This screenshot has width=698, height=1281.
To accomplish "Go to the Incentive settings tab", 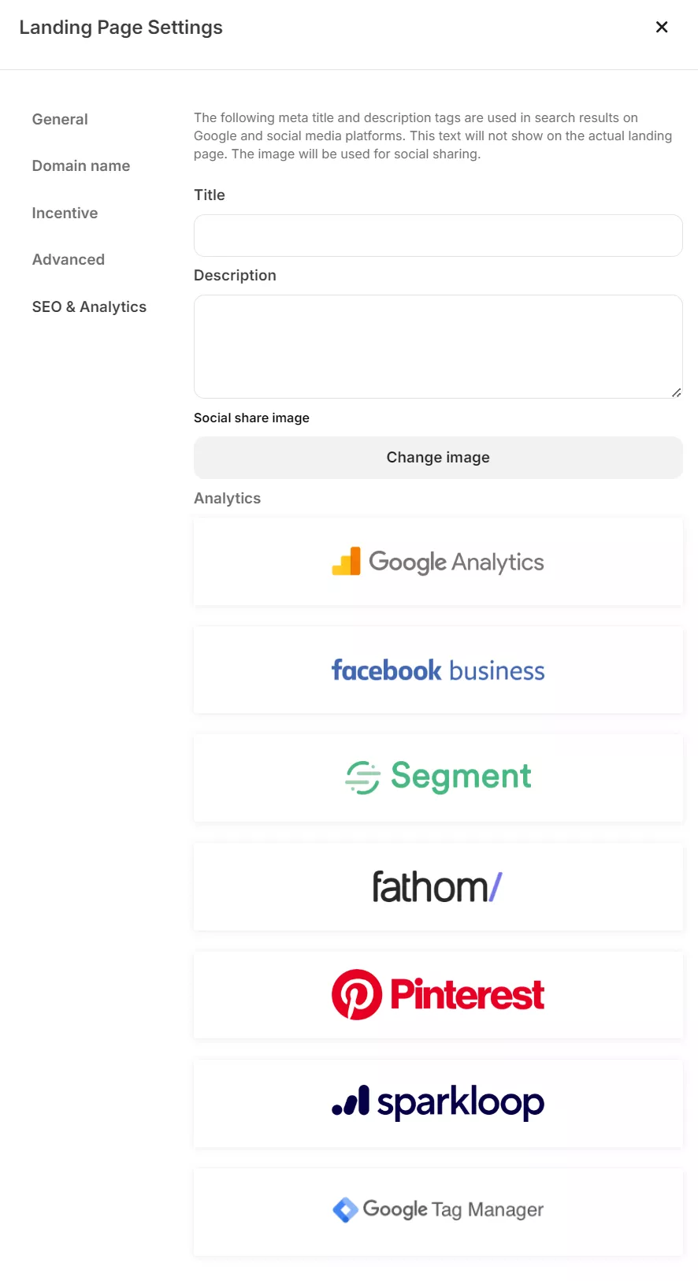I will tap(65, 213).
